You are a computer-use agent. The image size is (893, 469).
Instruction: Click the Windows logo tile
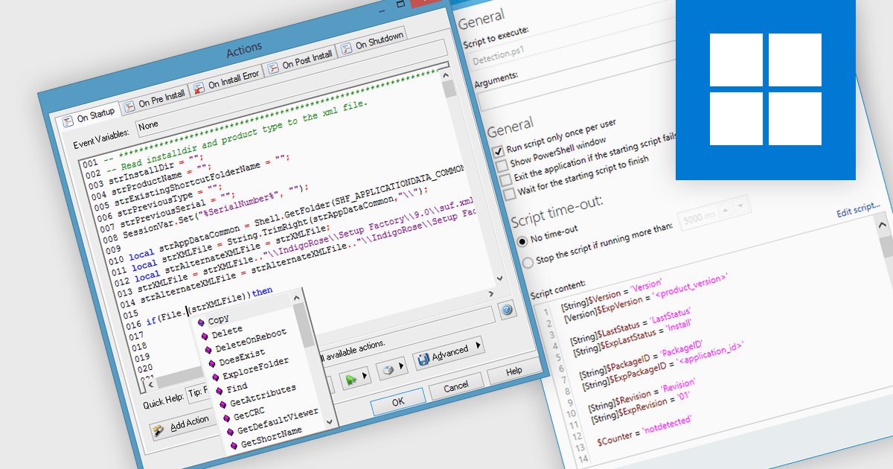coord(765,89)
